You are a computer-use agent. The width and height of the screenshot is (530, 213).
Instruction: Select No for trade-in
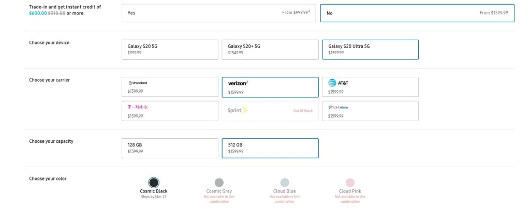417,13
